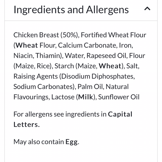Collapse the Ingredients and Allergens chevron
The height and width of the screenshot is (162, 162).
(x=147, y=9)
